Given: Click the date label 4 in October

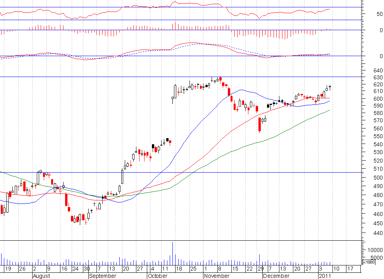Looking at the screenshot, I should coord(152,269).
